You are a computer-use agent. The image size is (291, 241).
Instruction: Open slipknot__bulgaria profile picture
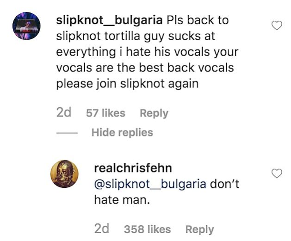(x=26, y=26)
